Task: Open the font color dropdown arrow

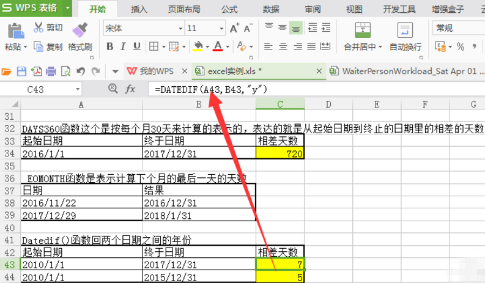Action: coord(228,47)
